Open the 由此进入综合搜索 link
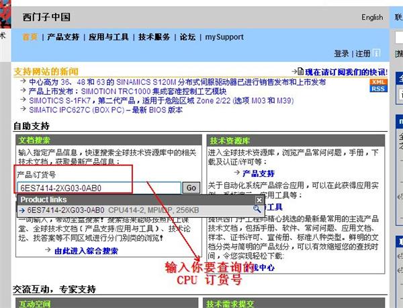 [87, 251]
